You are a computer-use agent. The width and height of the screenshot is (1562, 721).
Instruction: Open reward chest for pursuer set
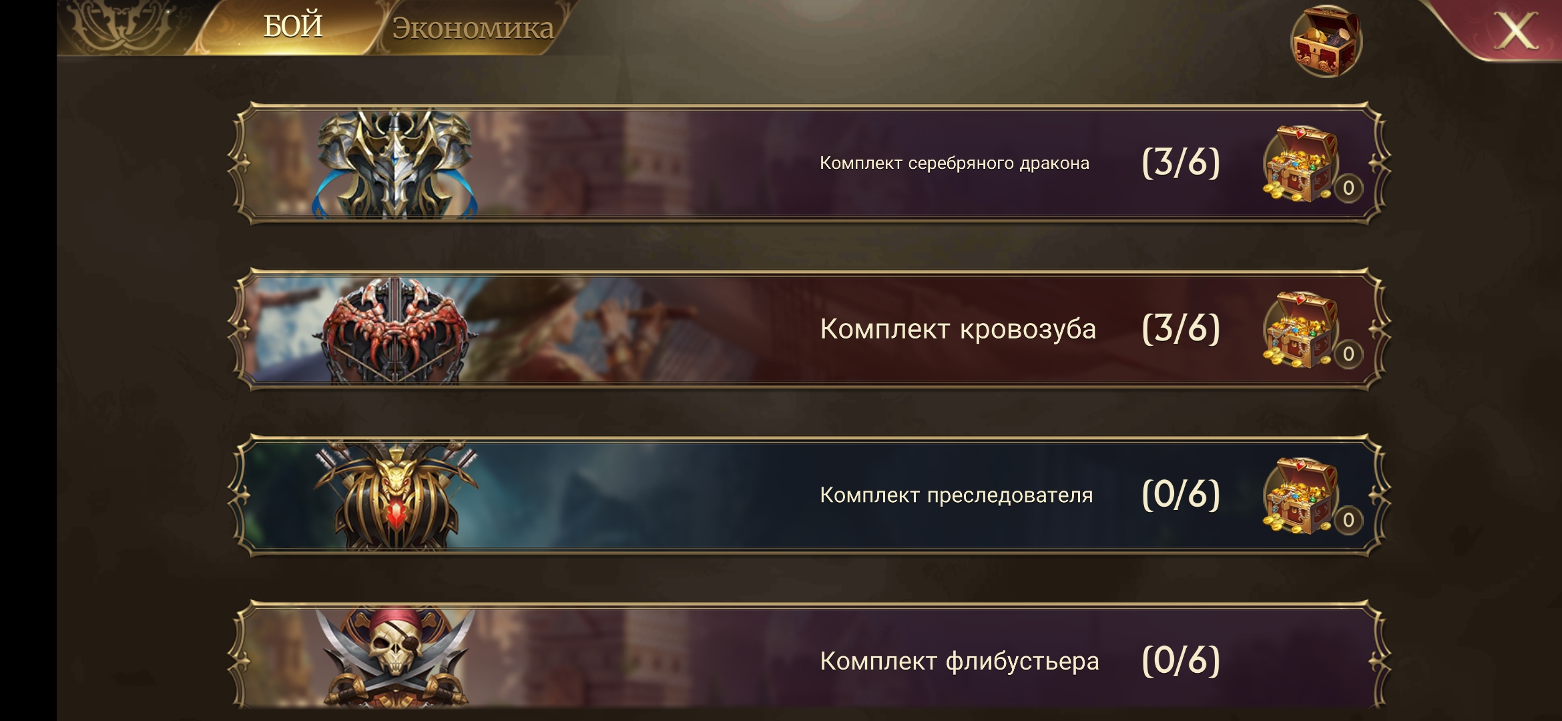click(1302, 496)
